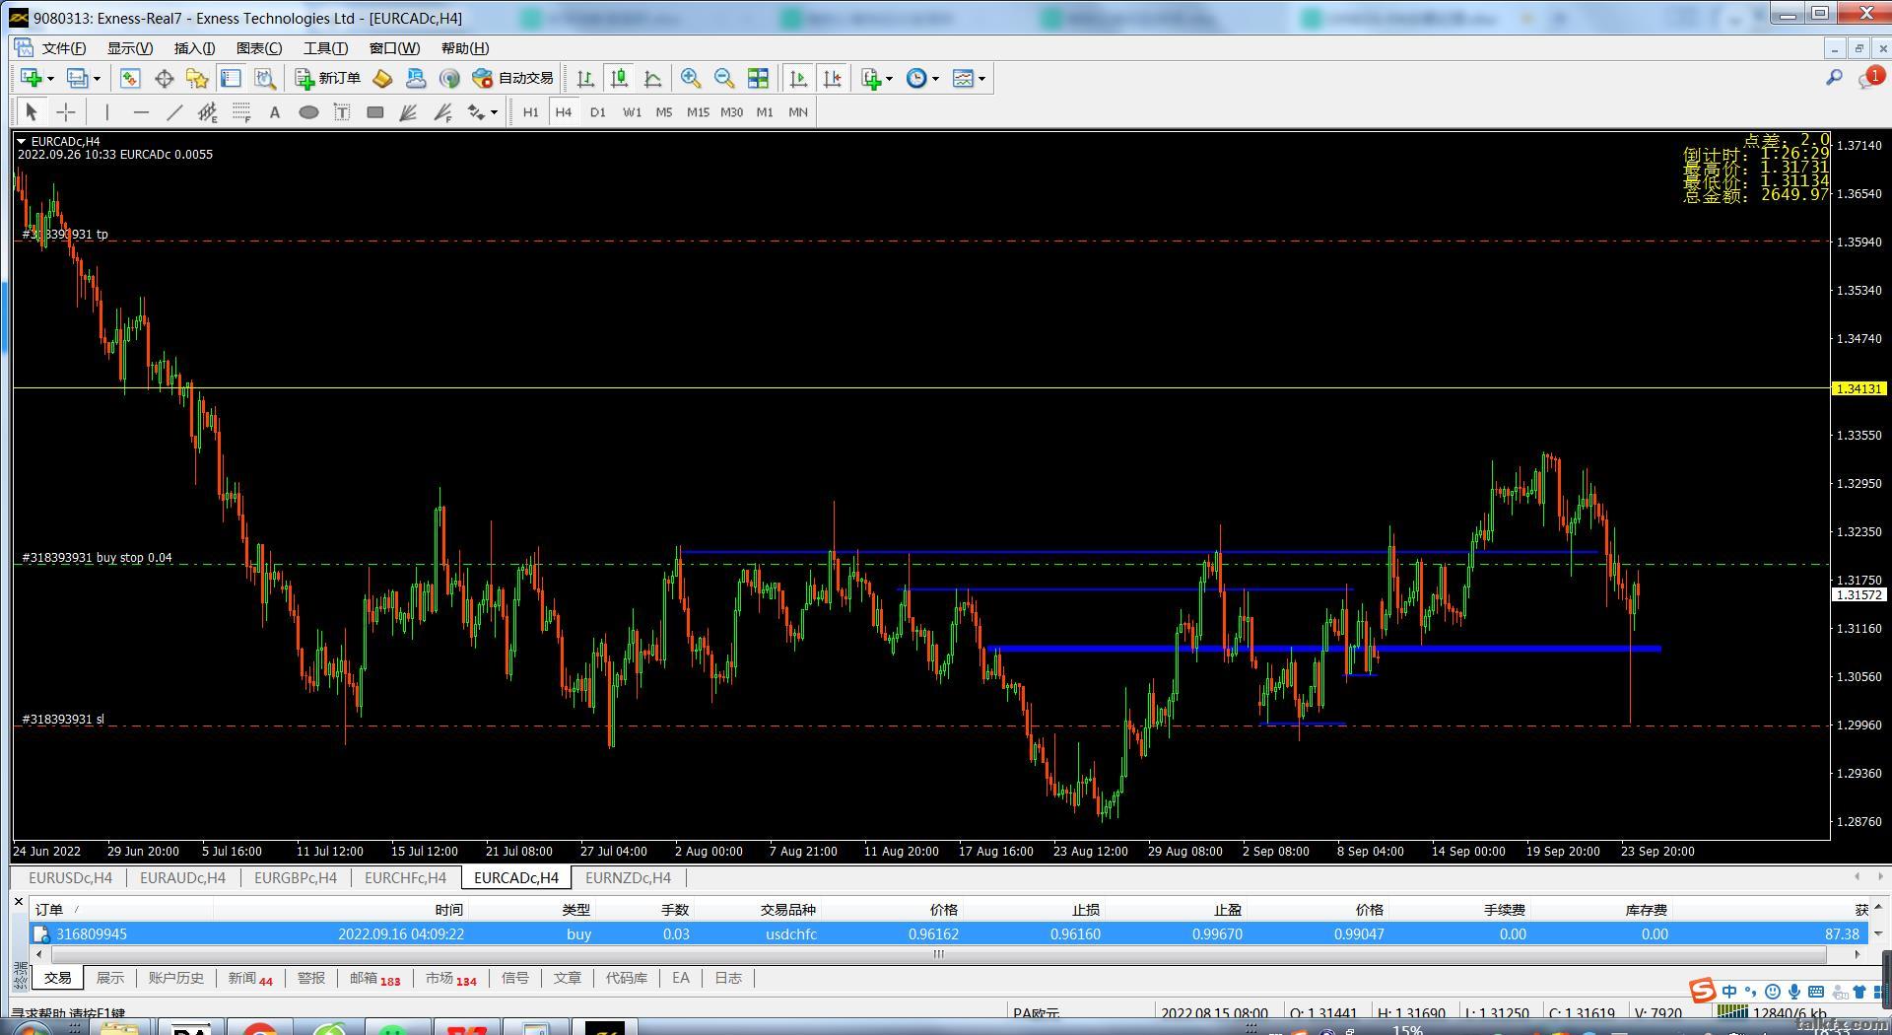The width and height of the screenshot is (1892, 1035).
Task: Switch to the EURUSDc,H4 chart tab
Action: 70,878
